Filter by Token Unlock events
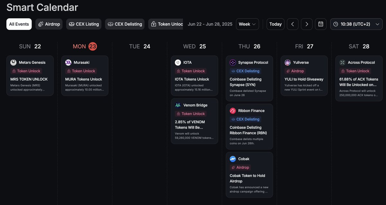The width and height of the screenshot is (386, 205). click(166, 24)
